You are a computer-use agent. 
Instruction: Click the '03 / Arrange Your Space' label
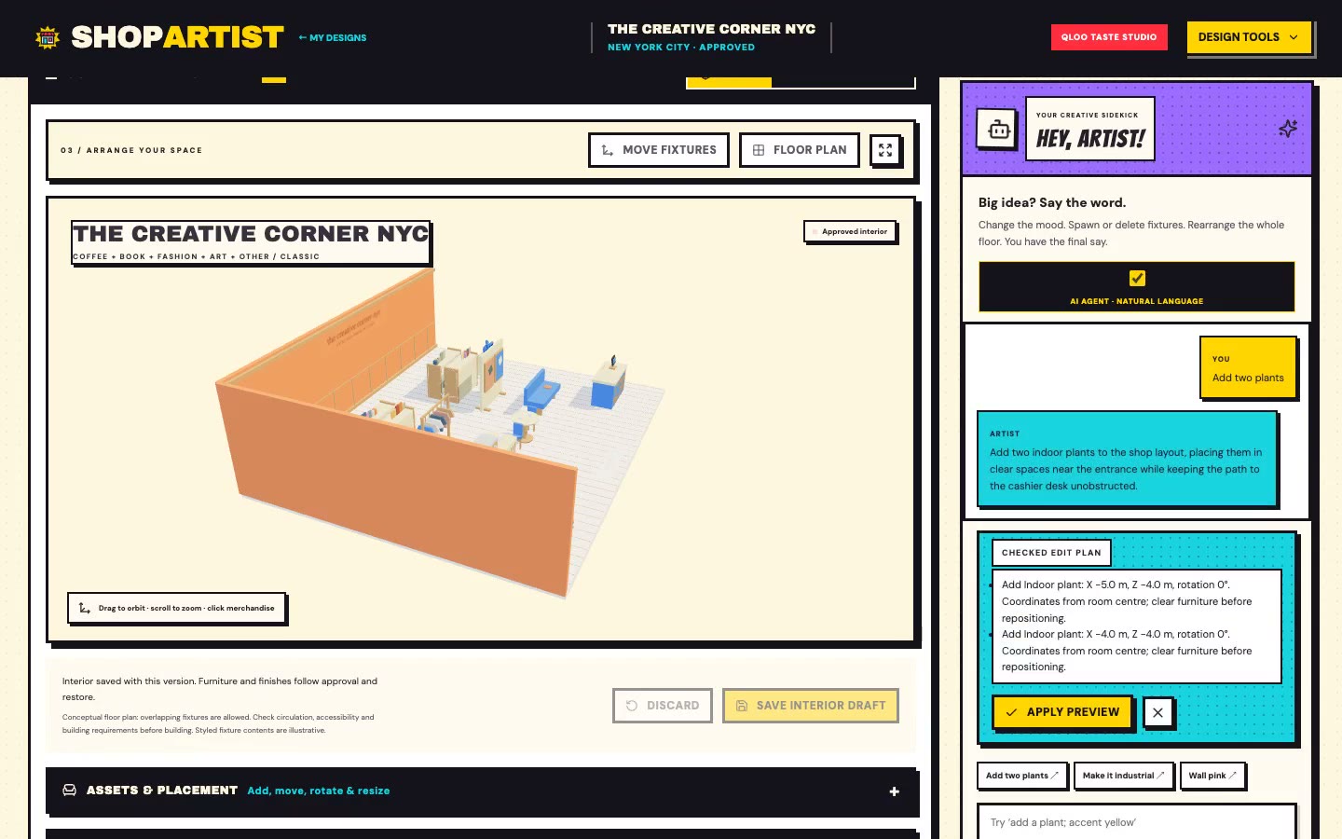coord(131,150)
